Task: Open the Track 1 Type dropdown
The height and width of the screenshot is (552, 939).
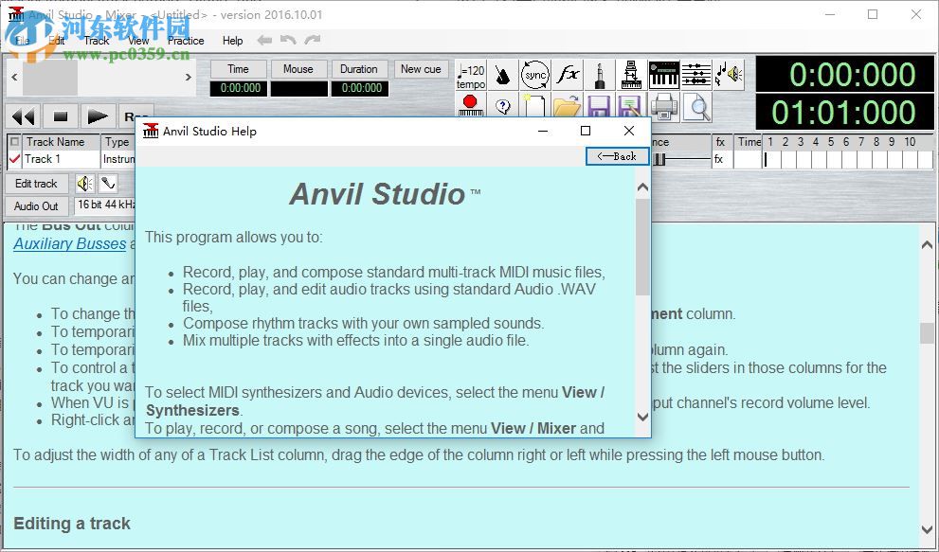Action: (117, 159)
